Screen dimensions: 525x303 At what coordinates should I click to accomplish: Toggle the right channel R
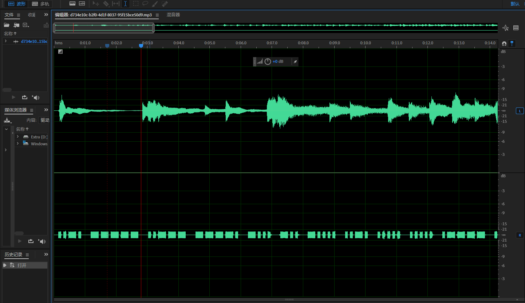coord(520,235)
